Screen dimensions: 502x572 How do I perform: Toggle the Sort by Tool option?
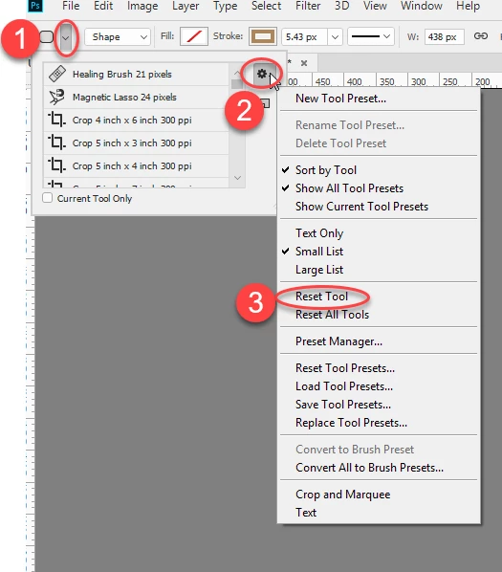[379, 170]
